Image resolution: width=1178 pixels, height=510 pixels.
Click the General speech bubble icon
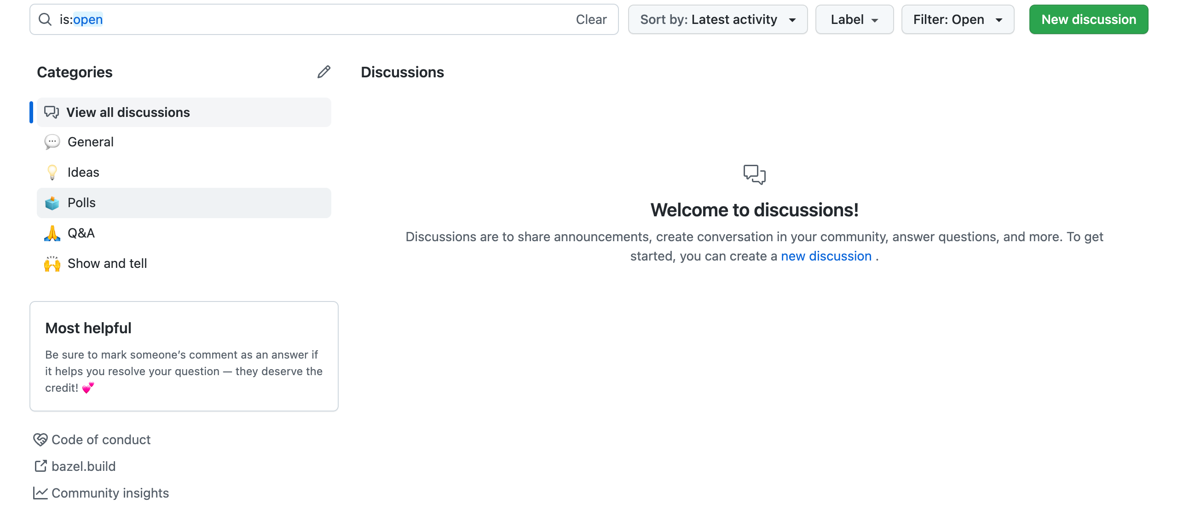click(52, 142)
